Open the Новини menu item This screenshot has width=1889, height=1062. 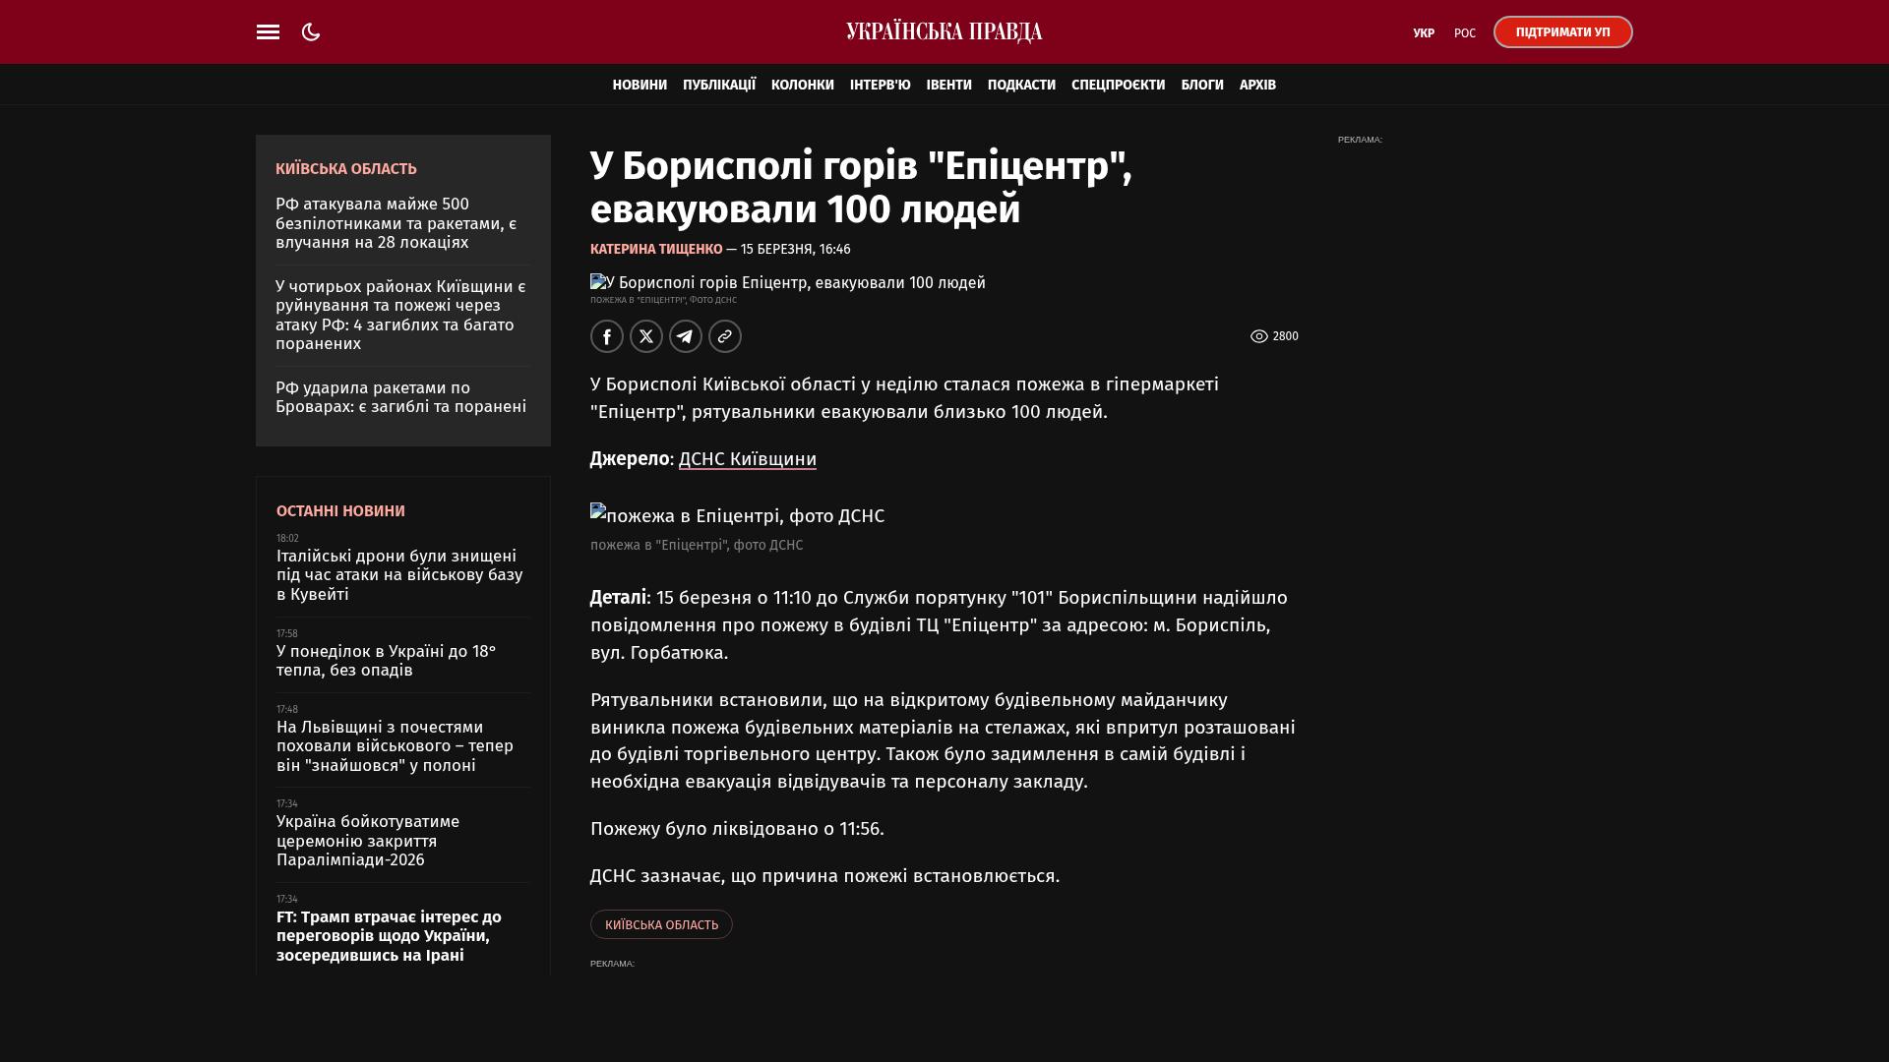click(x=640, y=86)
